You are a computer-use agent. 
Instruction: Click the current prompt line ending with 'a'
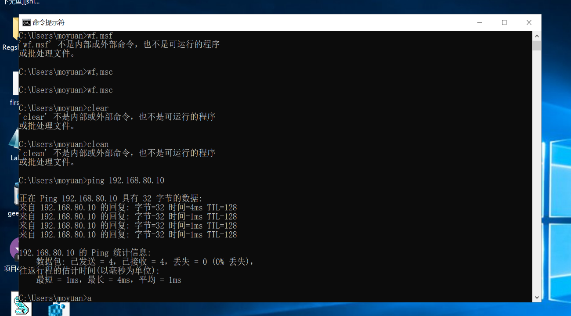pyautogui.click(x=55, y=298)
